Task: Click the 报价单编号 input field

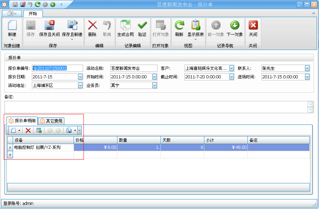Action: [58, 68]
